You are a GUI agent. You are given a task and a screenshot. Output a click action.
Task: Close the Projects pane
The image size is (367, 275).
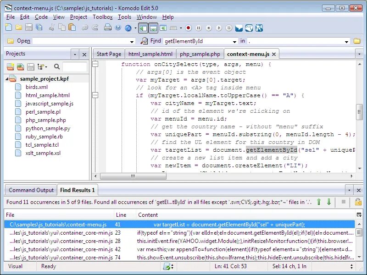pyautogui.click(x=84, y=55)
